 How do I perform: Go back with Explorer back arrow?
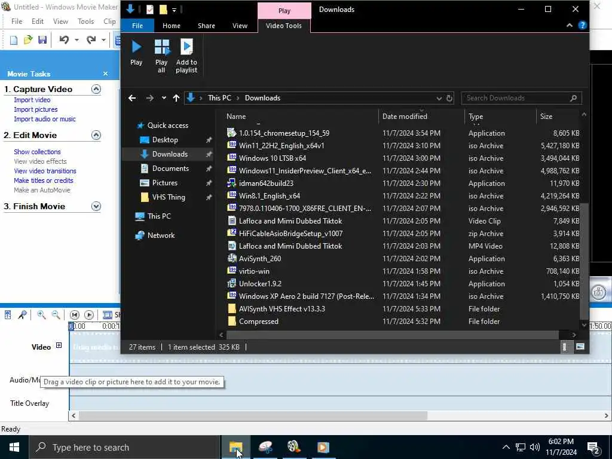[132, 98]
